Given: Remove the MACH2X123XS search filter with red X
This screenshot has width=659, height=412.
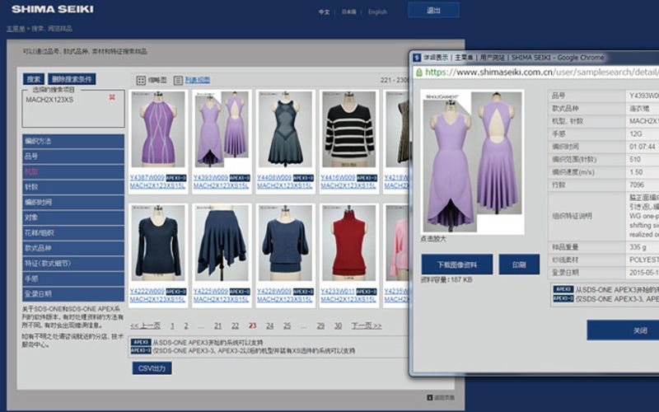Looking at the screenshot, I should (112, 97).
